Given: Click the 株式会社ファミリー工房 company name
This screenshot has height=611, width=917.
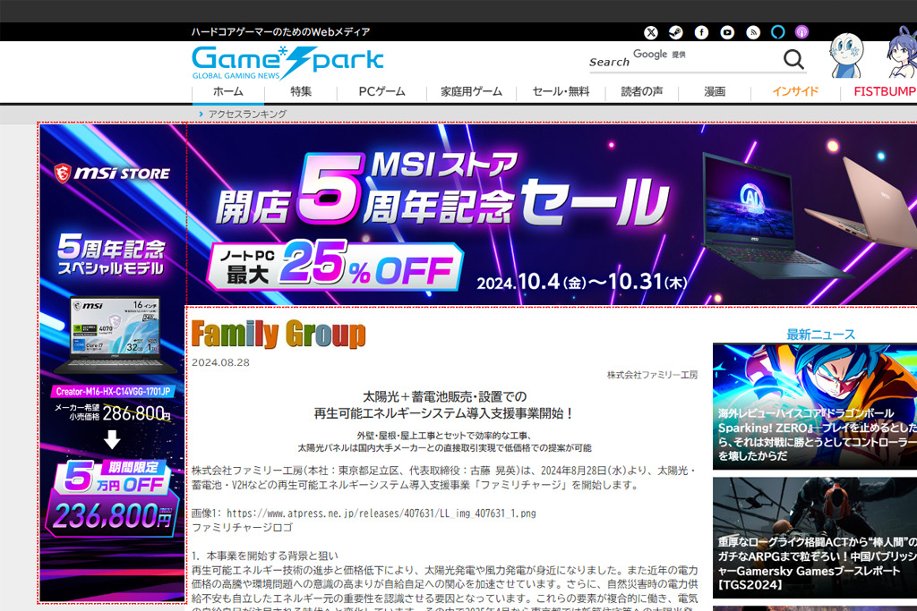Looking at the screenshot, I should [652, 375].
